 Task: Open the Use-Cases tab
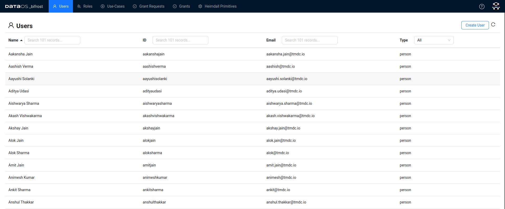click(x=113, y=6)
